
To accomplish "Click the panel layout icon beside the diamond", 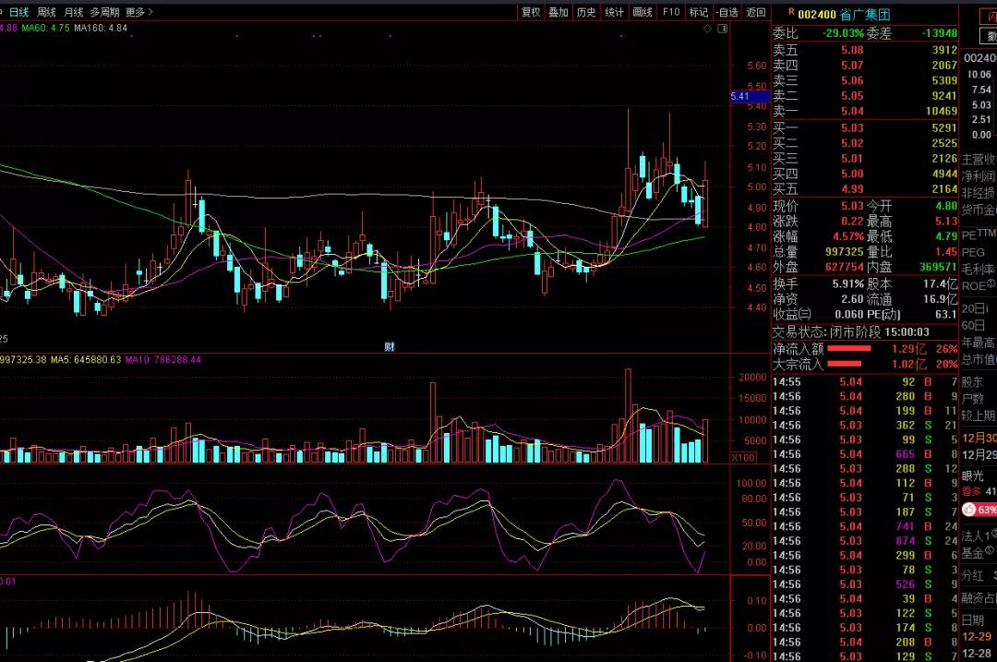I will 721,29.
